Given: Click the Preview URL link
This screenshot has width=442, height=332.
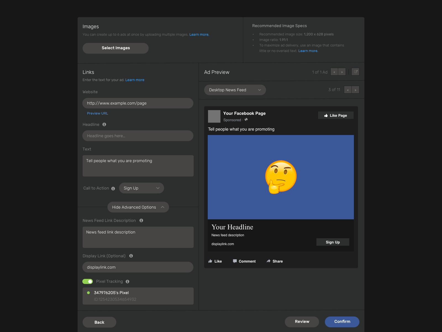Looking at the screenshot, I should tap(97, 113).
